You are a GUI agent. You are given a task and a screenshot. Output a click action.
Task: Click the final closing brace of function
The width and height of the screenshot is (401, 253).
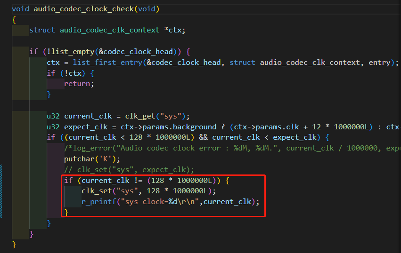14,245
